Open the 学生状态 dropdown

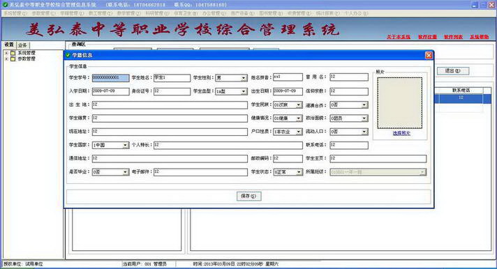(x=299, y=172)
